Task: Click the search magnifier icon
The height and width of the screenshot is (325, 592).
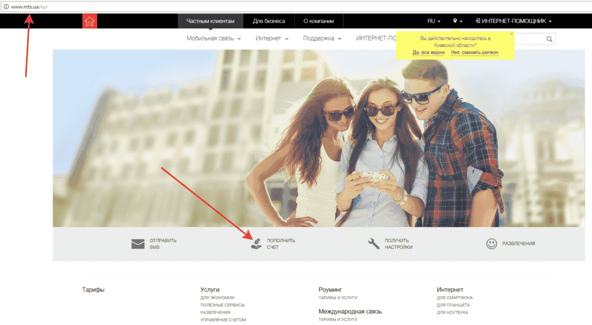Action: 549,39
